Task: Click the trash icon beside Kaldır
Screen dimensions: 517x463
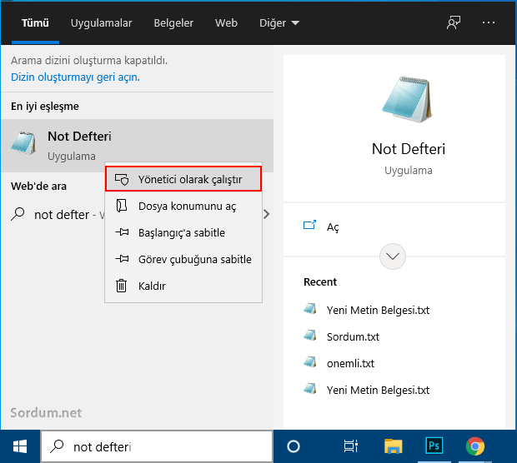Action: point(121,286)
